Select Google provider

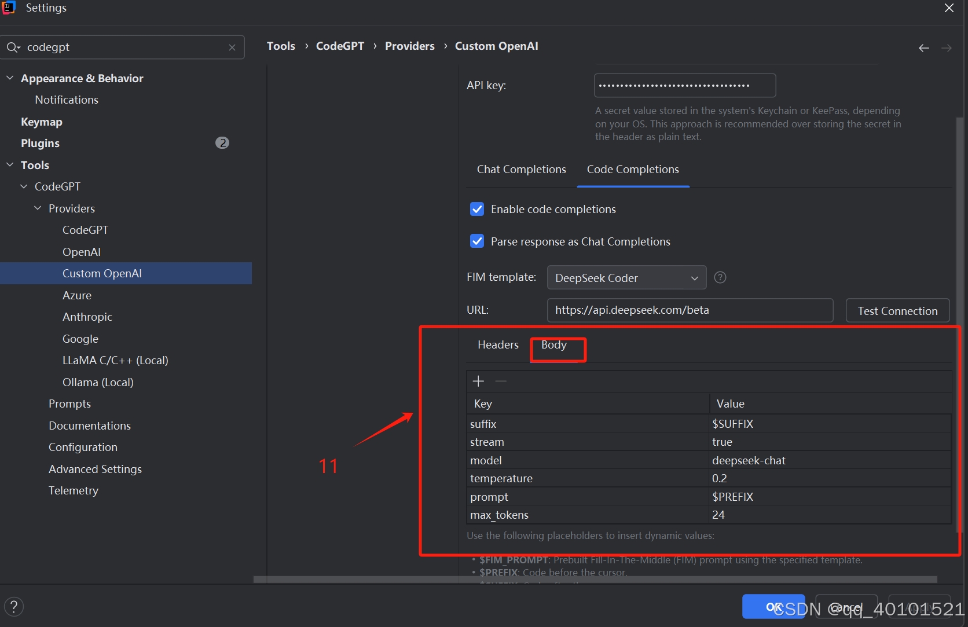80,339
